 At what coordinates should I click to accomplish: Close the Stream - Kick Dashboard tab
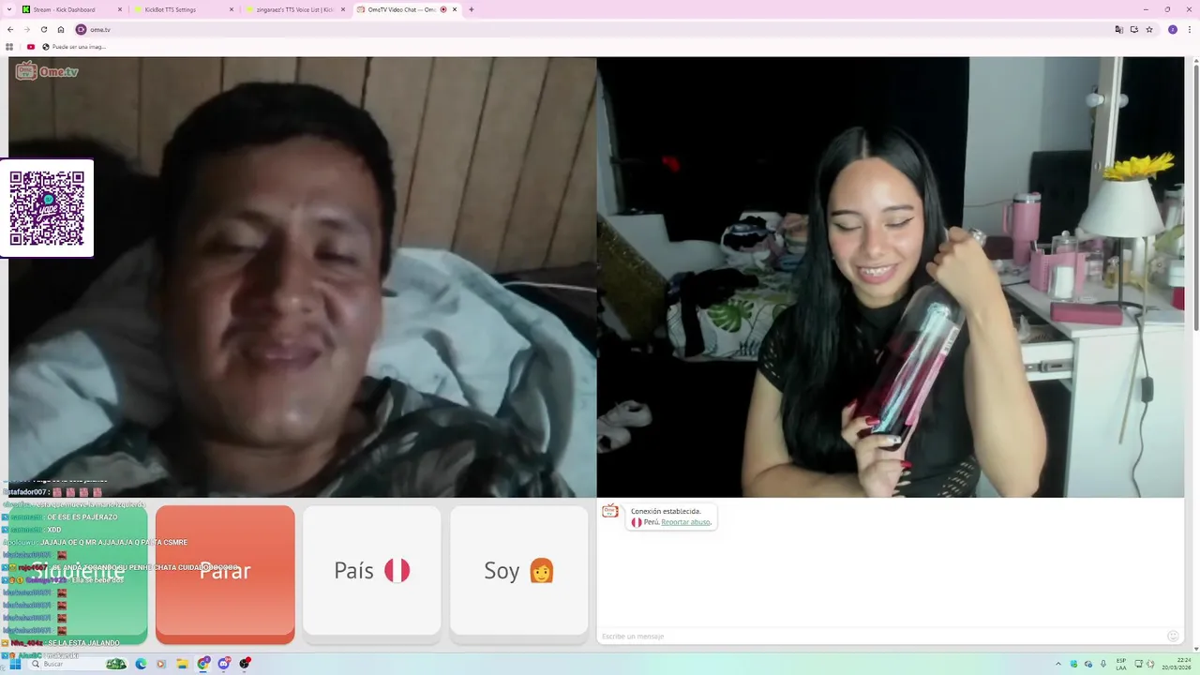[x=120, y=9]
